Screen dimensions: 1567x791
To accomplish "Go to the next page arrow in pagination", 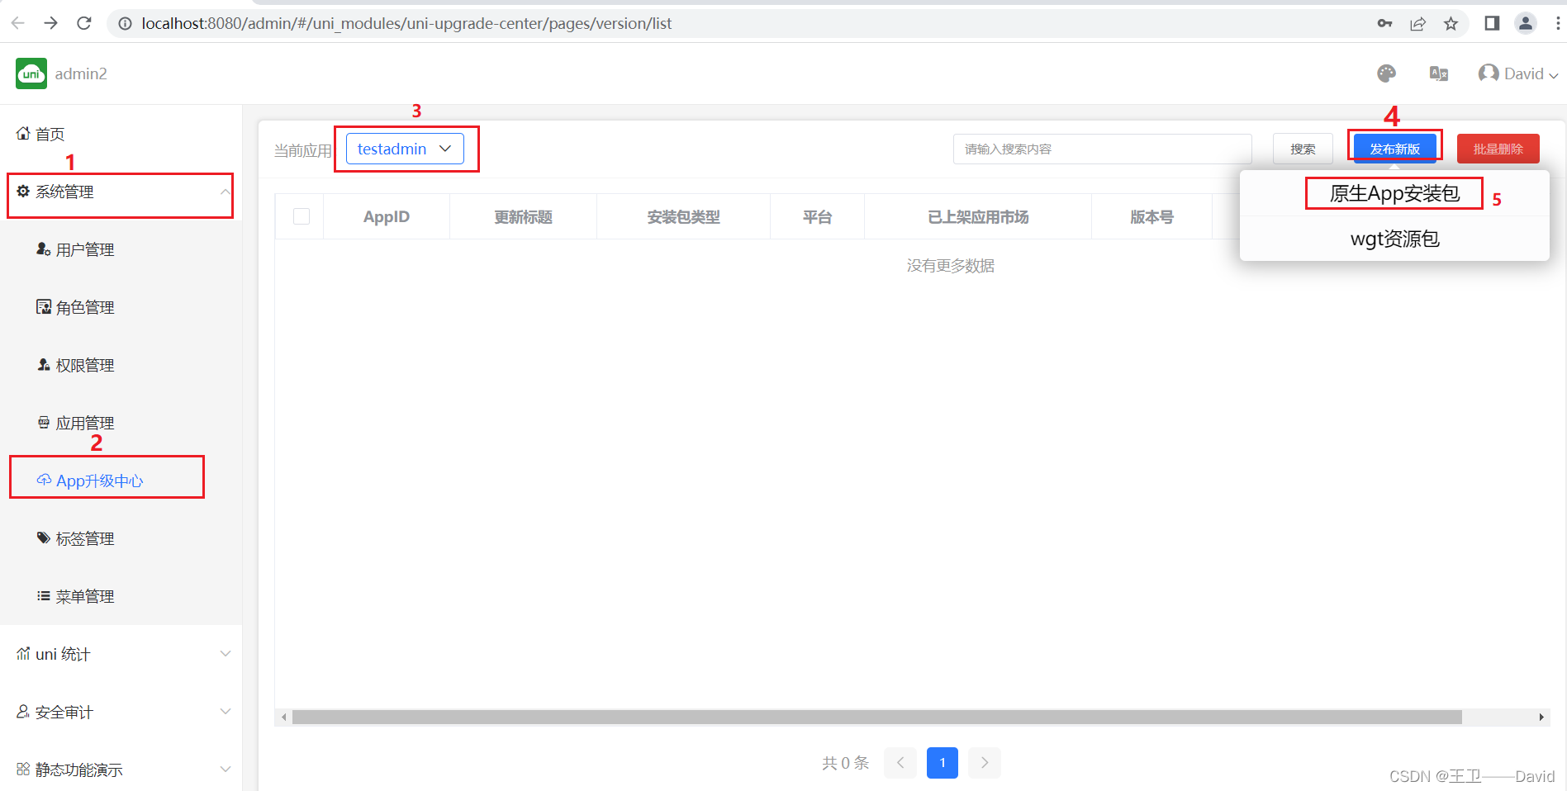I will coord(985,762).
